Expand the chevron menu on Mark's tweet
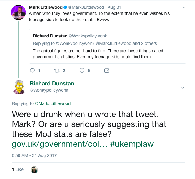 click(184, 7)
